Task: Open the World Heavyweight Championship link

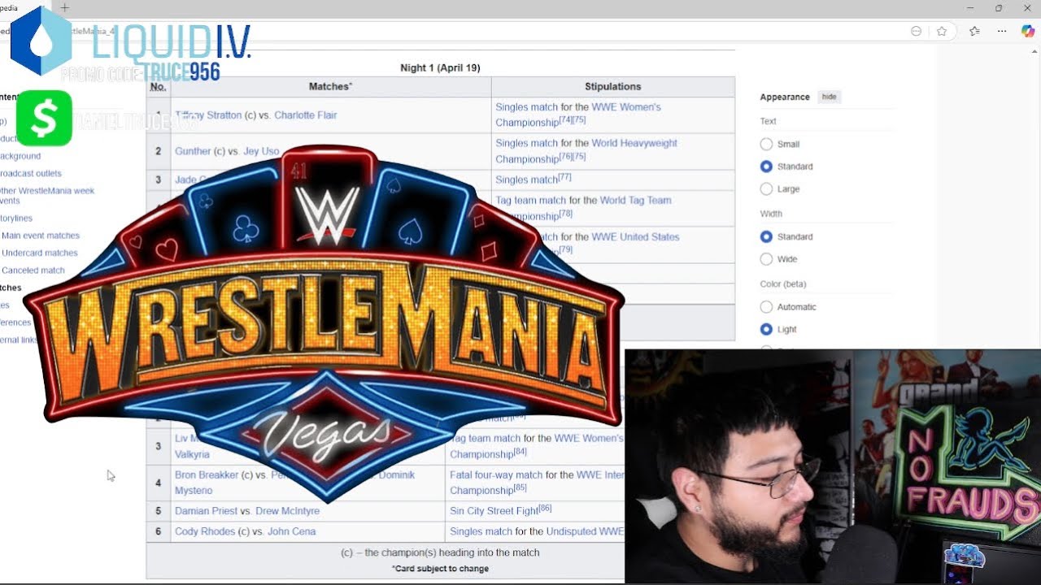Action: [x=586, y=151]
